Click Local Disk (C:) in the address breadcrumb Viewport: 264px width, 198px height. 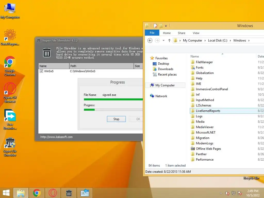tap(218, 40)
